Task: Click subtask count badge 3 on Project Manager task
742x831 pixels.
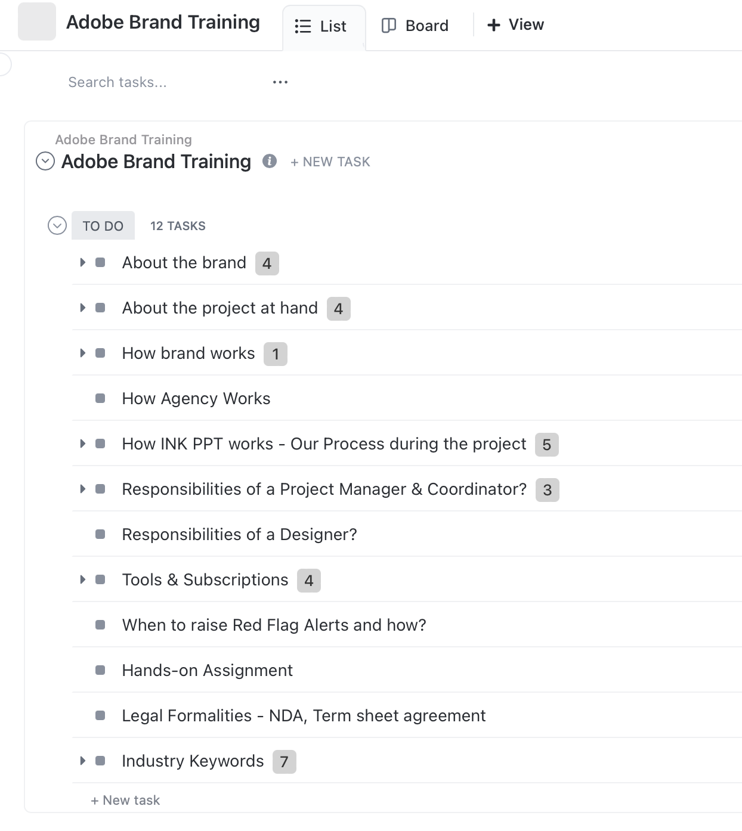Action: pyautogui.click(x=548, y=490)
